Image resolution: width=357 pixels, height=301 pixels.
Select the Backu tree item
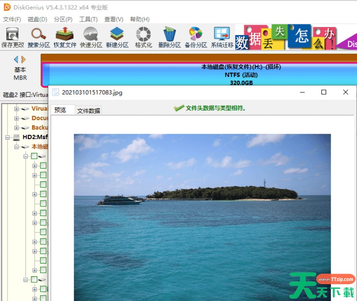[x=40, y=127]
